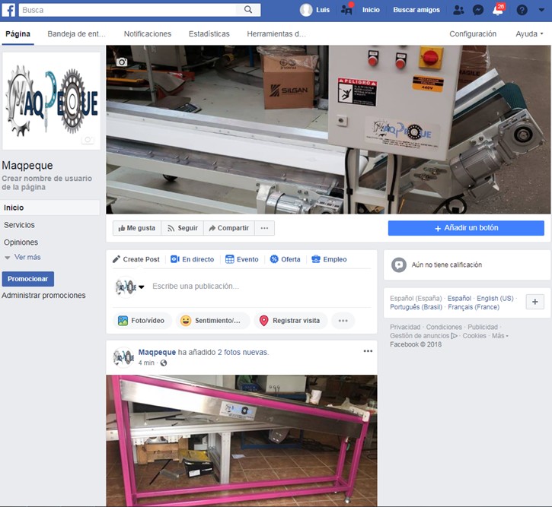Viewport: 552px width, 507px height.
Task: Click the Seguir button
Action: pyautogui.click(x=183, y=228)
